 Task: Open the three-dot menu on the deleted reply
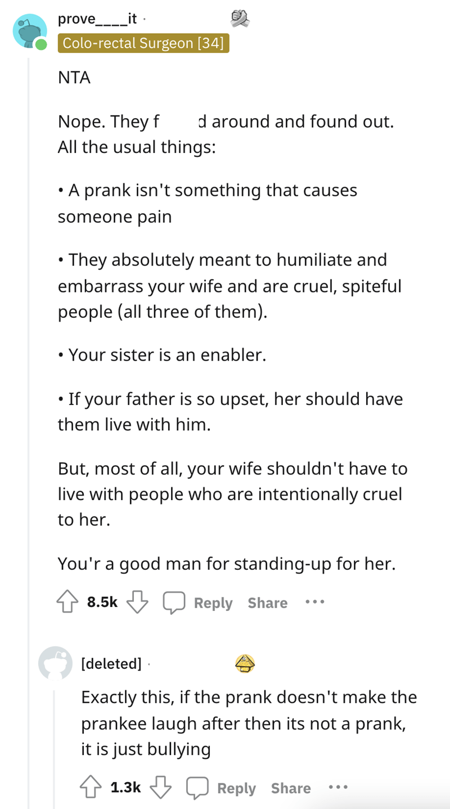pyautogui.click(x=338, y=787)
